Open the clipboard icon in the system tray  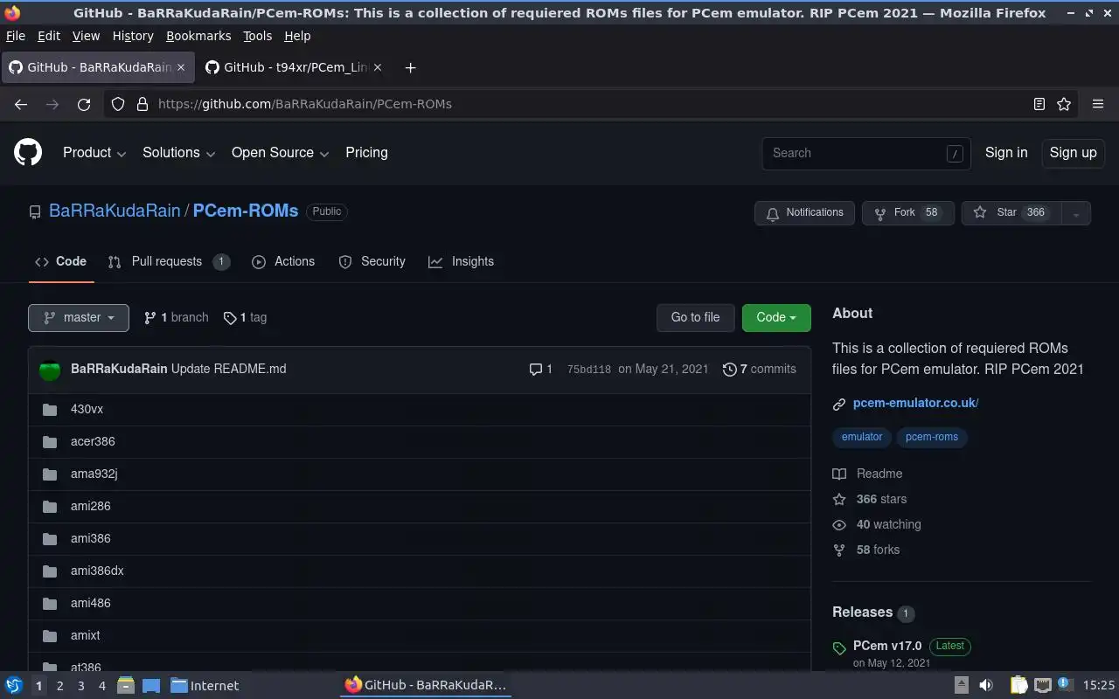1018,685
